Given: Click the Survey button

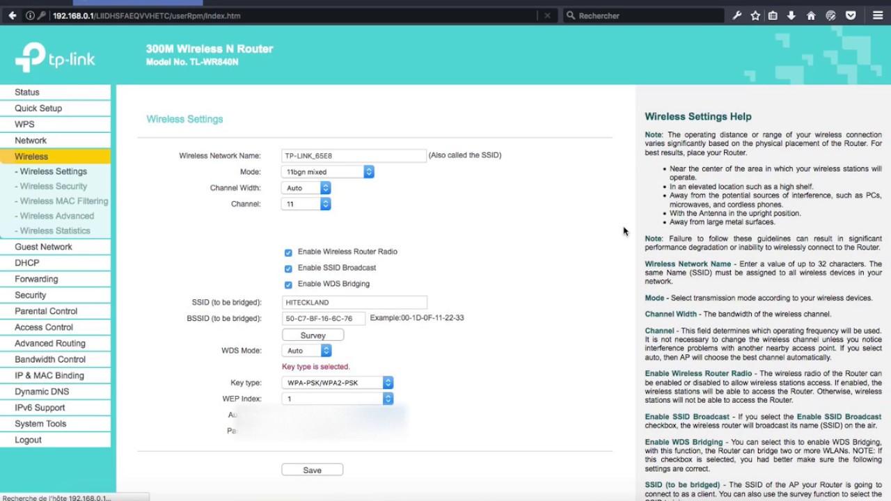Looking at the screenshot, I should click(313, 335).
